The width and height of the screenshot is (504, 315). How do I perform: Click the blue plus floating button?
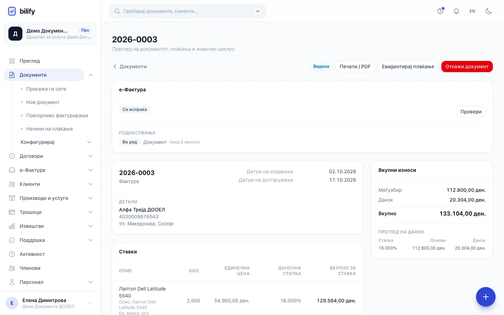pyautogui.click(x=486, y=297)
